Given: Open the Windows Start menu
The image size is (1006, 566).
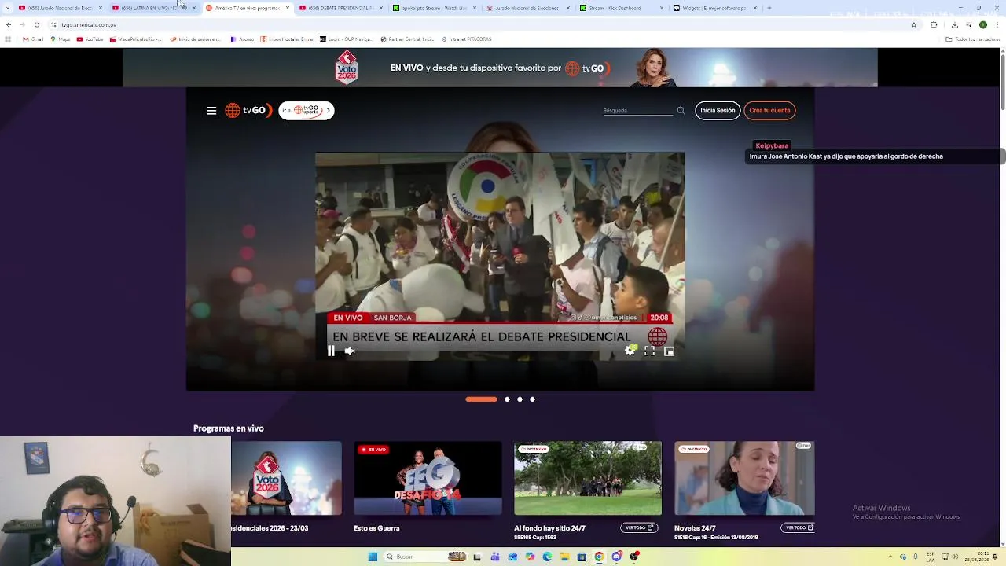Looking at the screenshot, I should [x=373, y=557].
